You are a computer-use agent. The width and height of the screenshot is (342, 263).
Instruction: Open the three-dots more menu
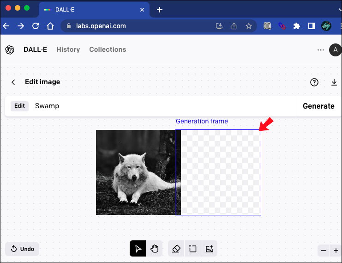click(321, 50)
